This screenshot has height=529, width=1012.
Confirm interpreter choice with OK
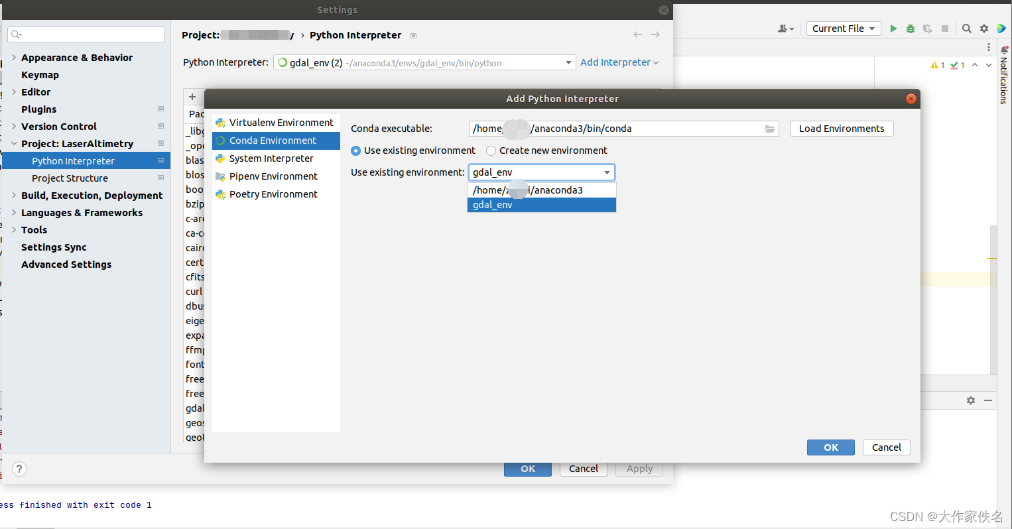pos(830,447)
